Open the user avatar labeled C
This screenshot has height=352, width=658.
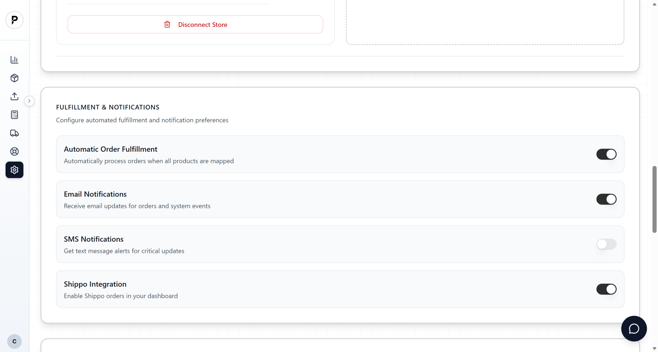(14, 341)
